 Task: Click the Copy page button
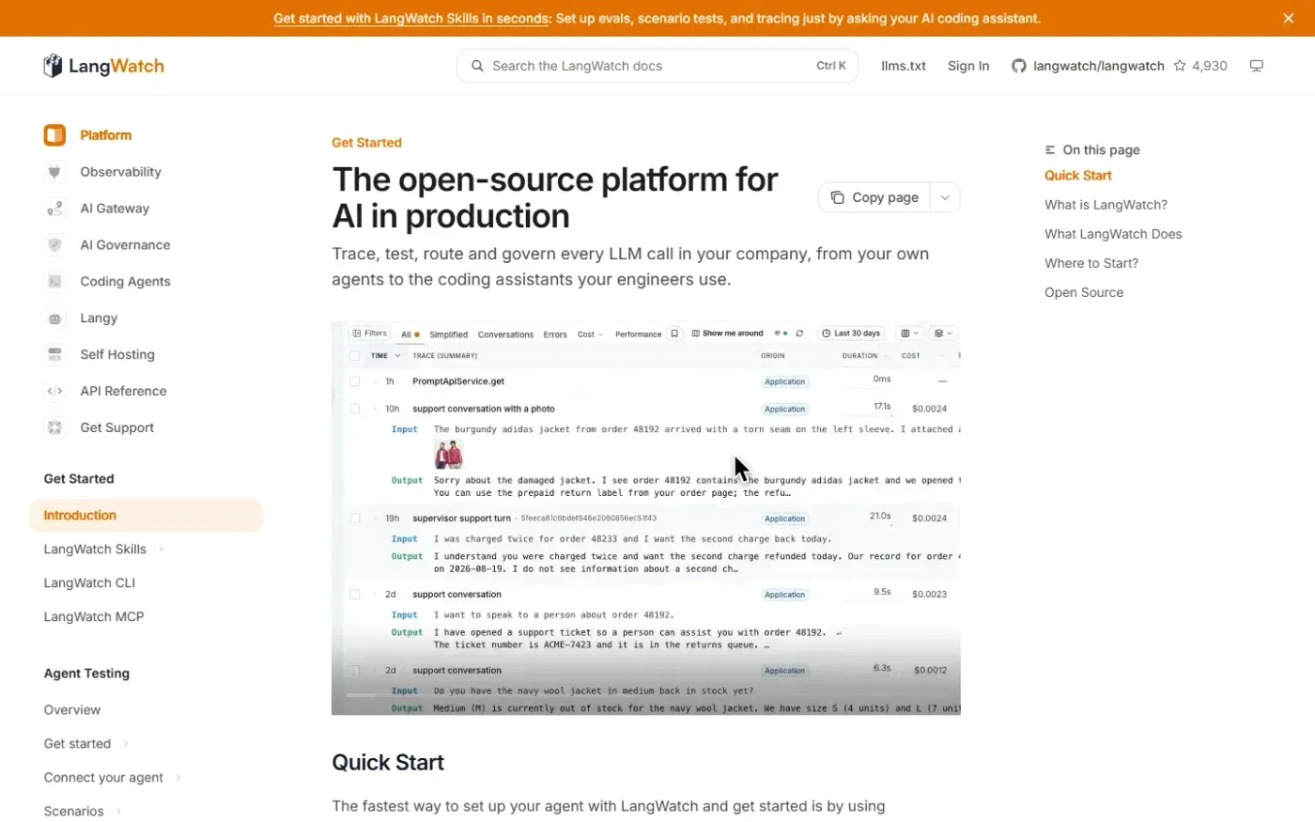point(874,197)
